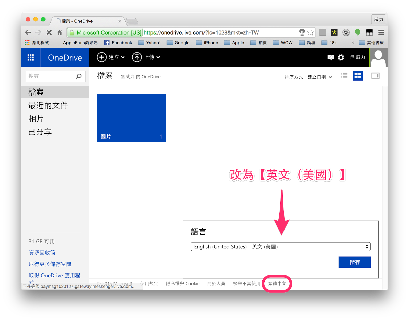The height and width of the screenshot is (320, 409).
Task: Open the feedback message icon
Action: 331,58
